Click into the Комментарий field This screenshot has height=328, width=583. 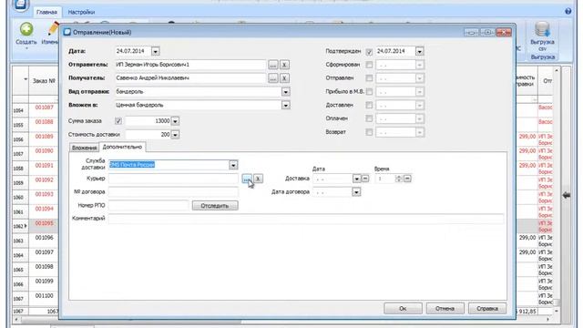(x=306, y=219)
